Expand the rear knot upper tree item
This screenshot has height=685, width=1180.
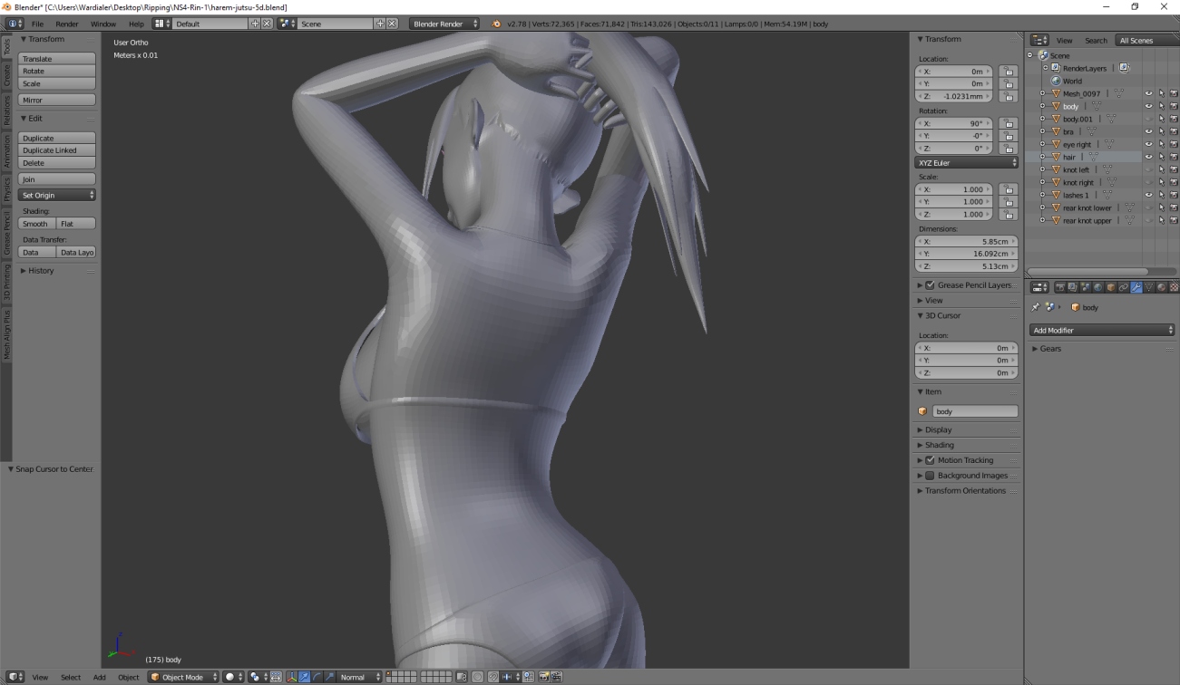pos(1043,220)
